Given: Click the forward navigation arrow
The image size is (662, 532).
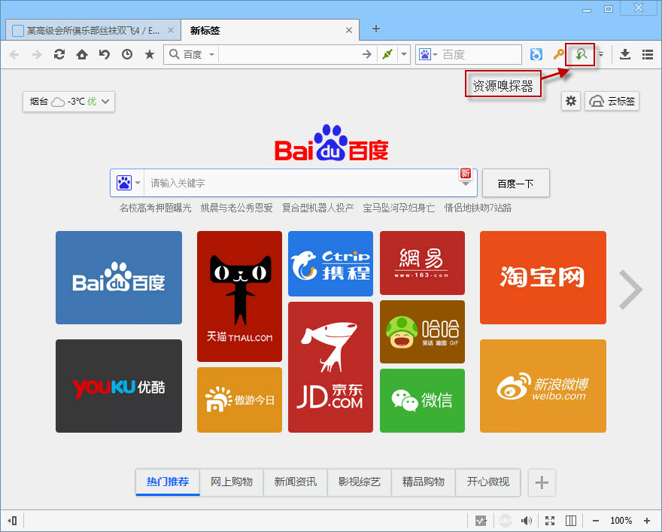Looking at the screenshot, I should pos(37,54).
